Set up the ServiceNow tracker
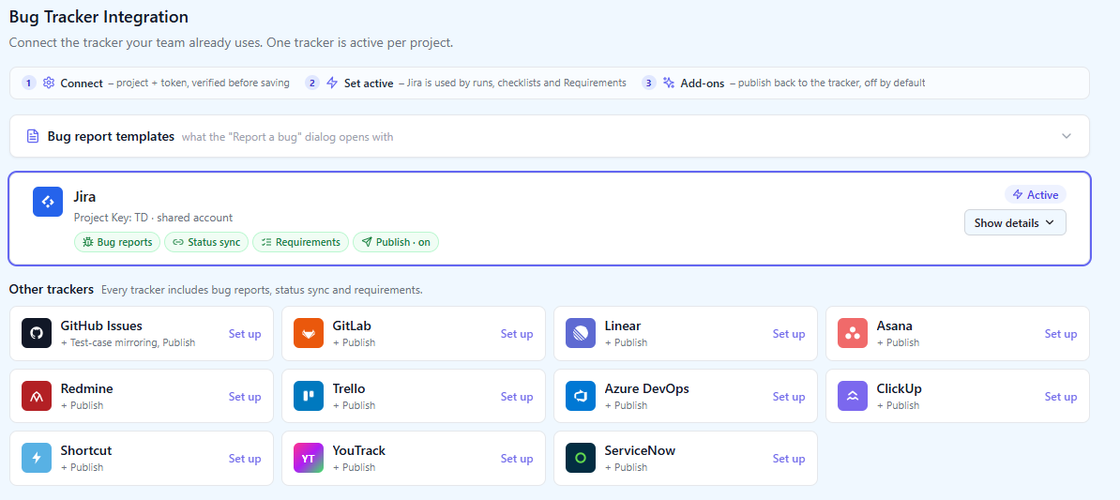The height and width of the screenshot is (500, 1120). [x=789, y=459]
